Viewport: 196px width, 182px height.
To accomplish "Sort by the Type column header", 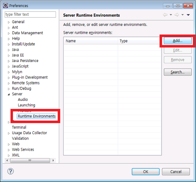I will click(x=140, y=41).
